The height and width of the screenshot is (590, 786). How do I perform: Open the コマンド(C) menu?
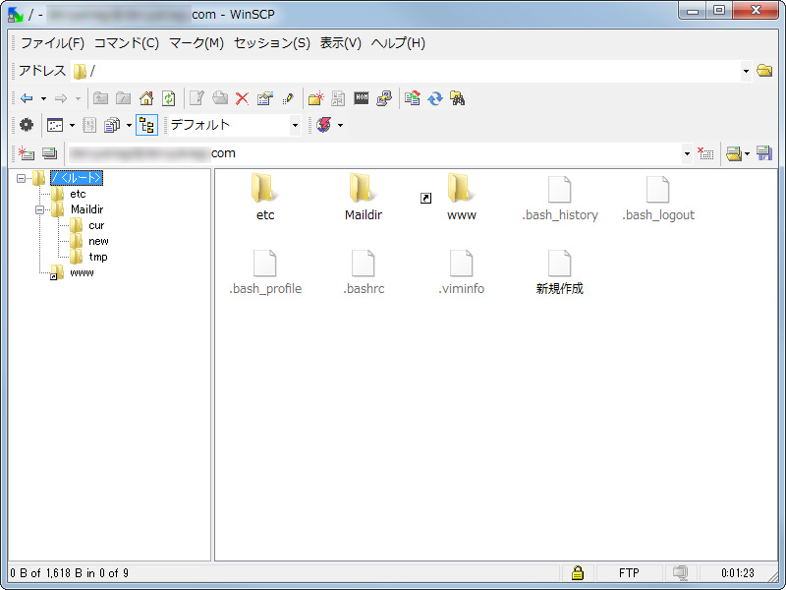tap(127, 43)
